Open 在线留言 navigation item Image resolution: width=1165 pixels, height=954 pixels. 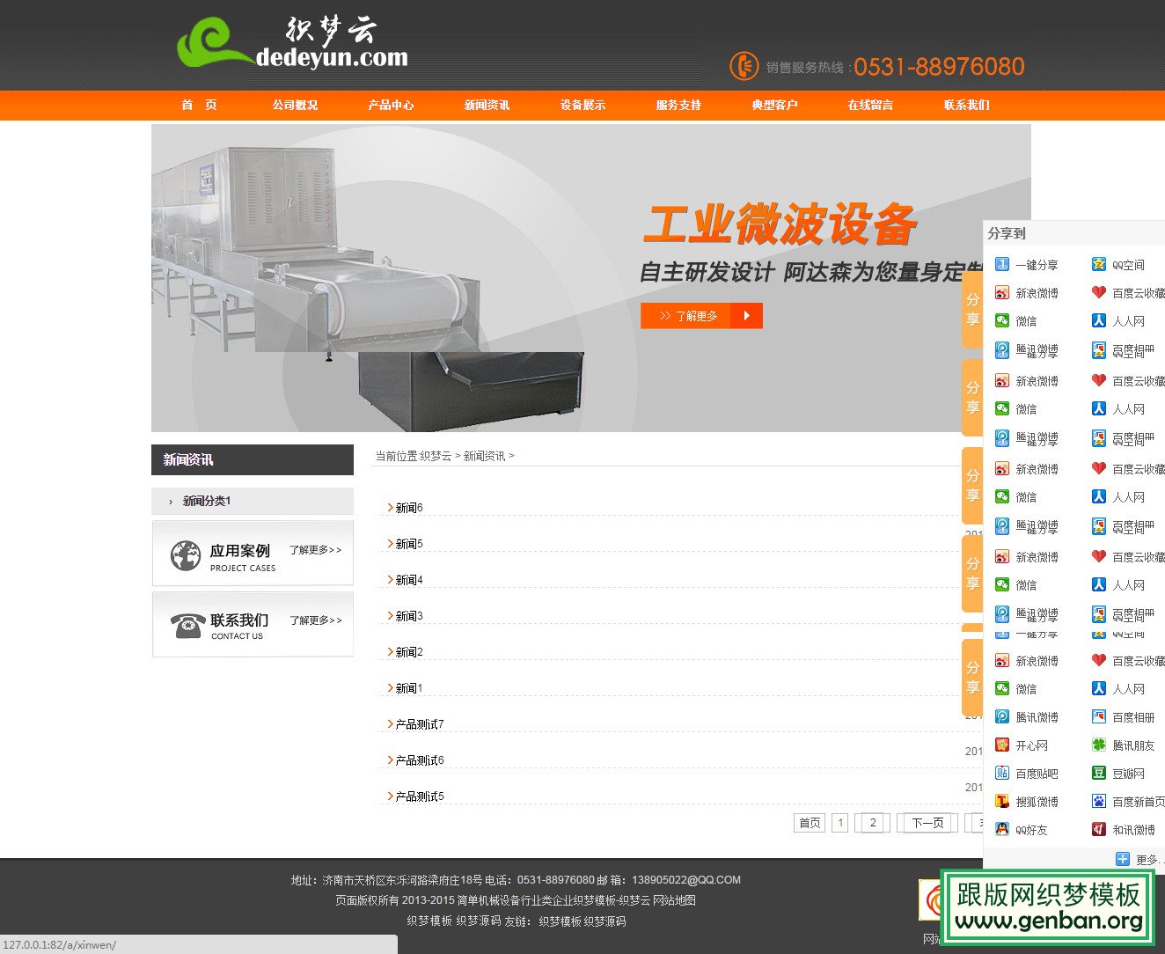pyautogui.click(x=870, y=105)
